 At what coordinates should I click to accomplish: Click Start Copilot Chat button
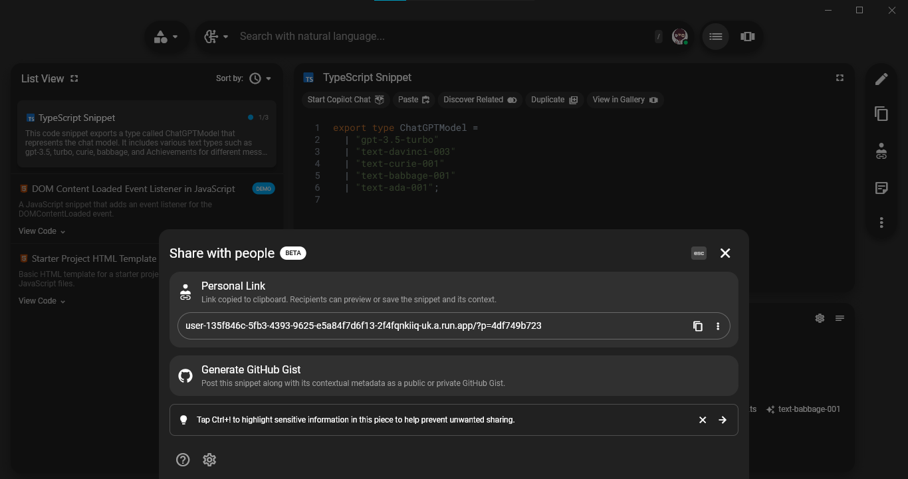[x=346, y=100]
